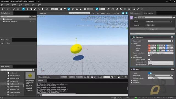Clear the Mesh asset field
Viewport: 176px width, 99px height.
[170, 76]
